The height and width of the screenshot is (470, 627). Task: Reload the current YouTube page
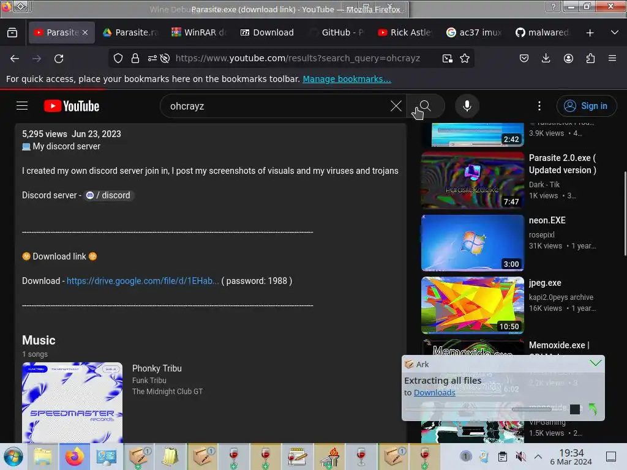59,58
